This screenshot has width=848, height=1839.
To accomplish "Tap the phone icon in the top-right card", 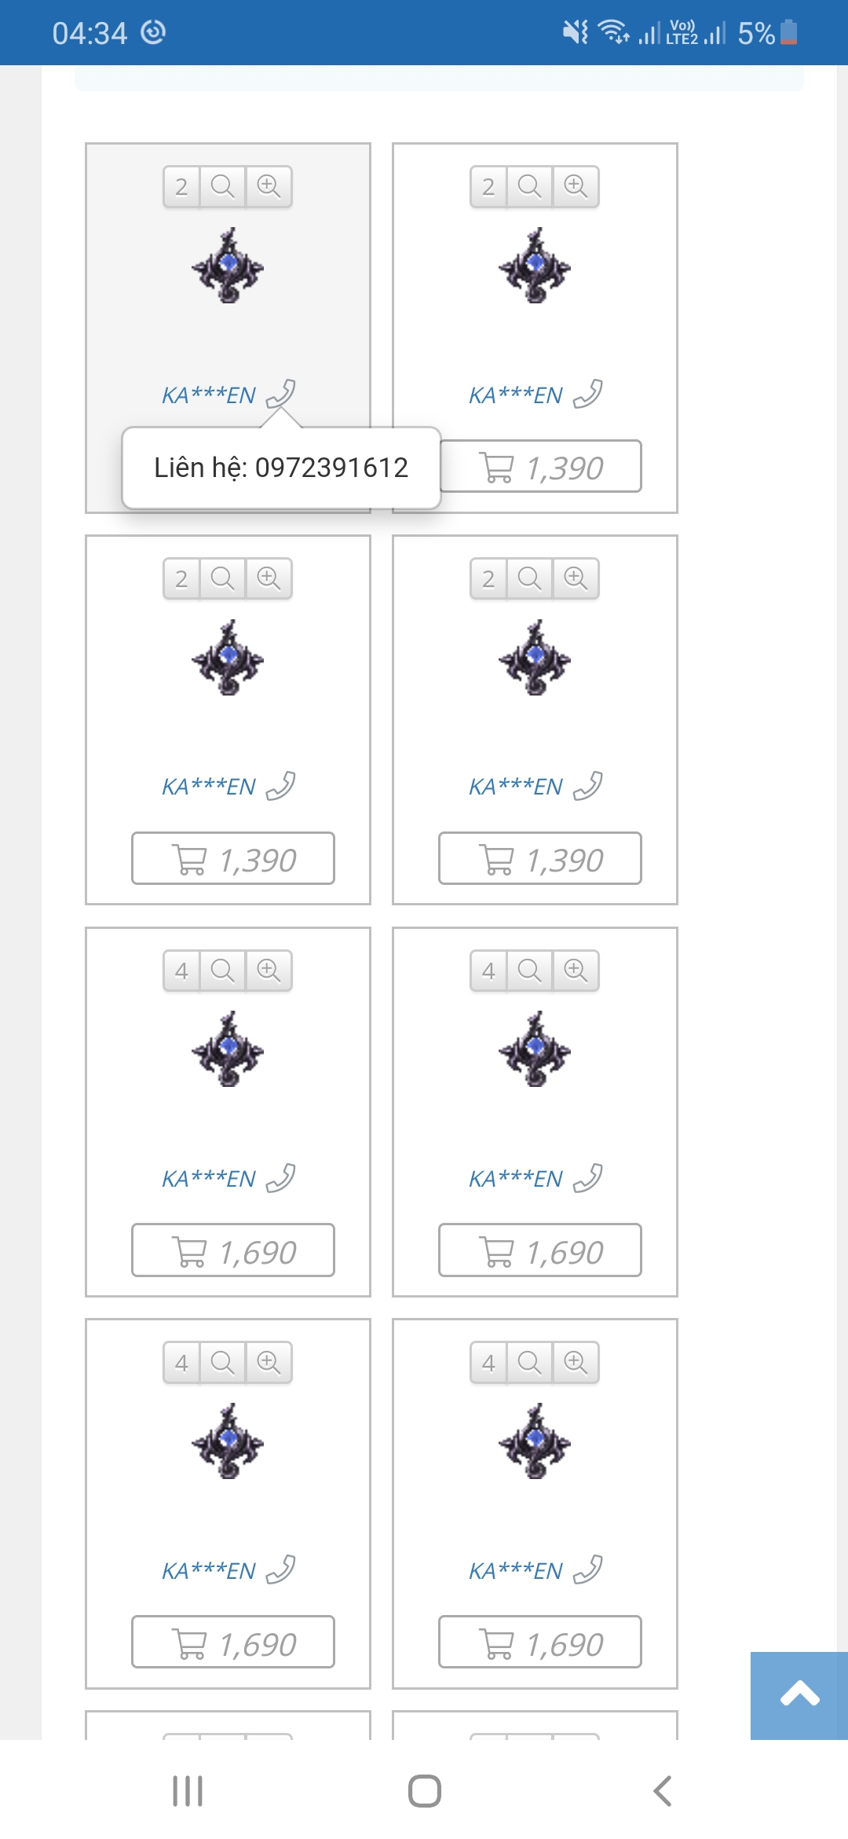I will pyautogui.click(x=587, y=394).
